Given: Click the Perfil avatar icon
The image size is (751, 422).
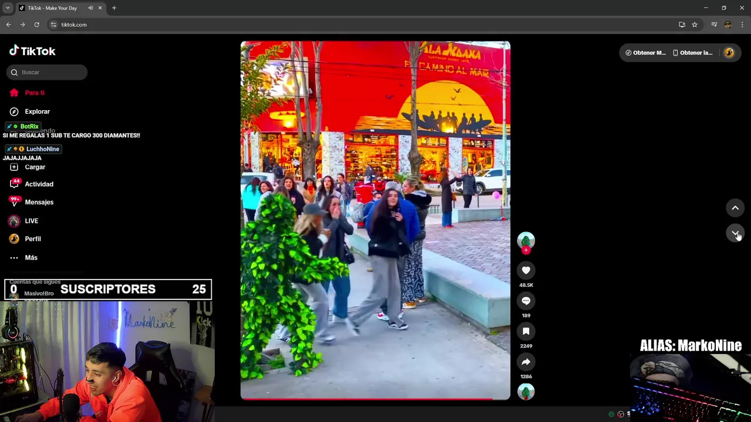Looking at the screenshot, I should pyautogui.click(x=14, y=239).
